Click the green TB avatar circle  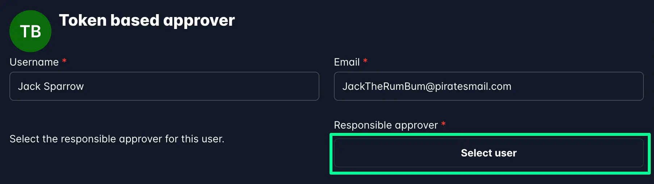coord(30,31)
